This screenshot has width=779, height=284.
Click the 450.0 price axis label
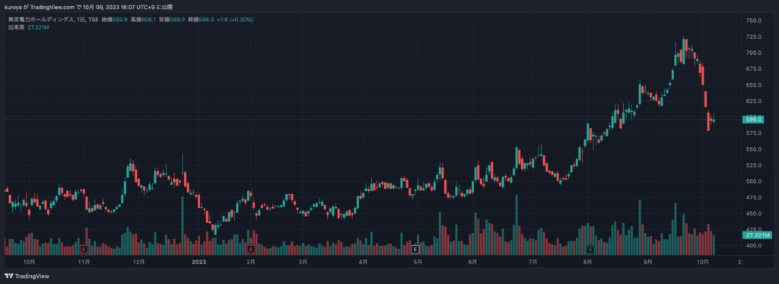pyautogui.click(x=754, y=213)
